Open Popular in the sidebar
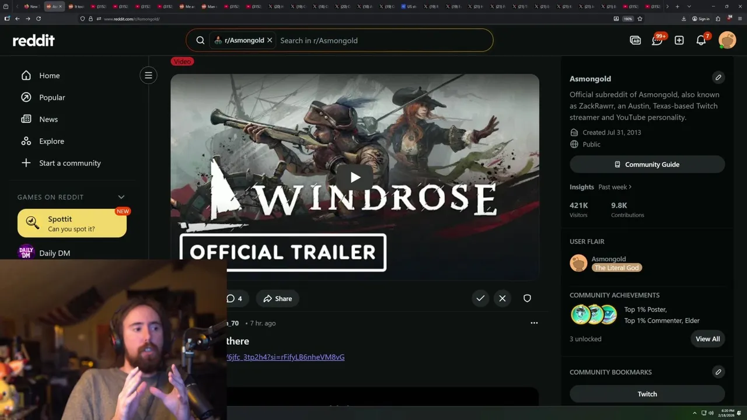 (x=52, y=97)
